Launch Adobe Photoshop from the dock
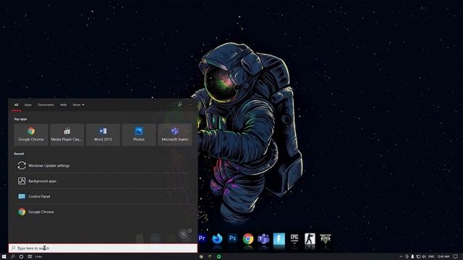 pos(233,238)
